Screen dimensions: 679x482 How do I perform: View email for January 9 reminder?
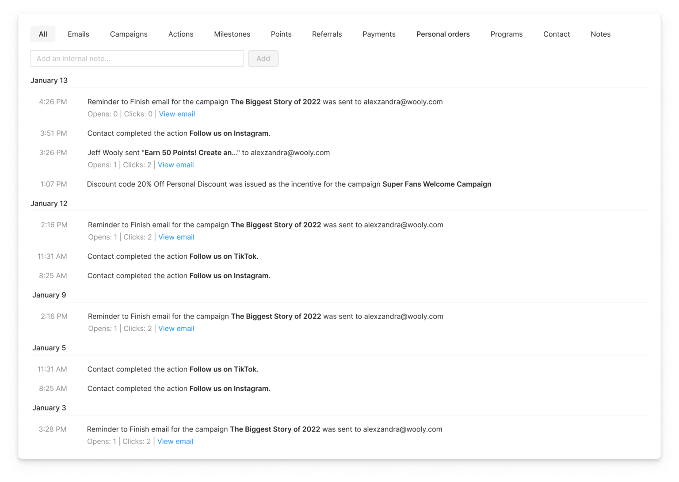[176, 329]
